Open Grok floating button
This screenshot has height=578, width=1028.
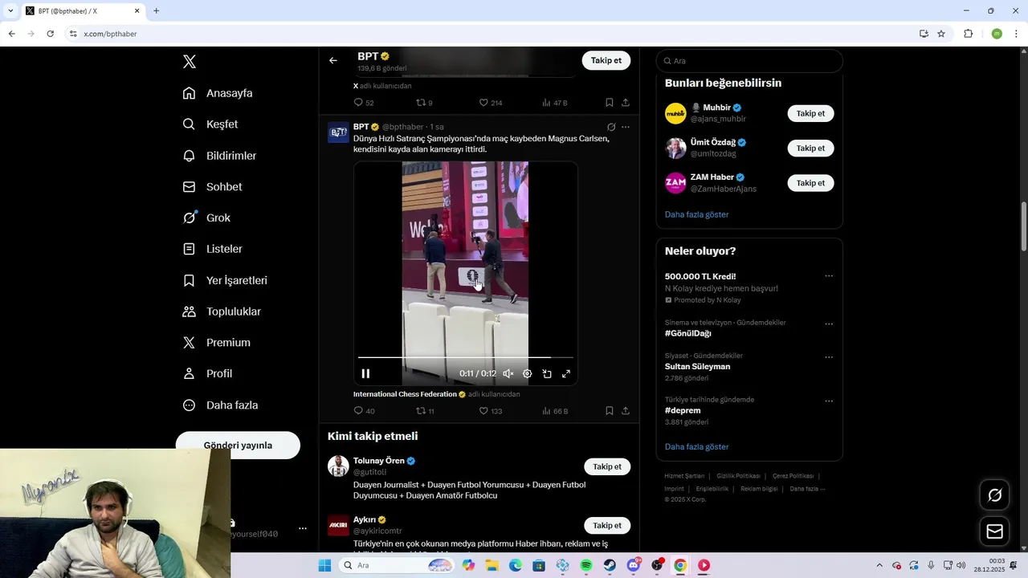995,495
